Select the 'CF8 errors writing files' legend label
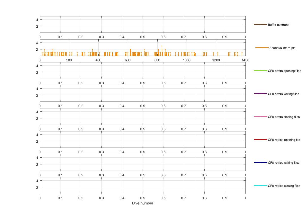The image size is (305, 218). pos(283,94)
